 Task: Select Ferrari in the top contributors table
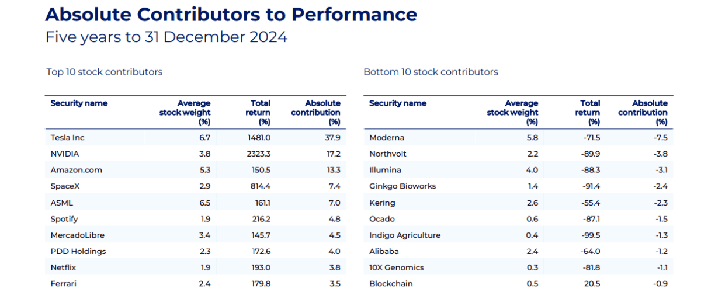63,284
